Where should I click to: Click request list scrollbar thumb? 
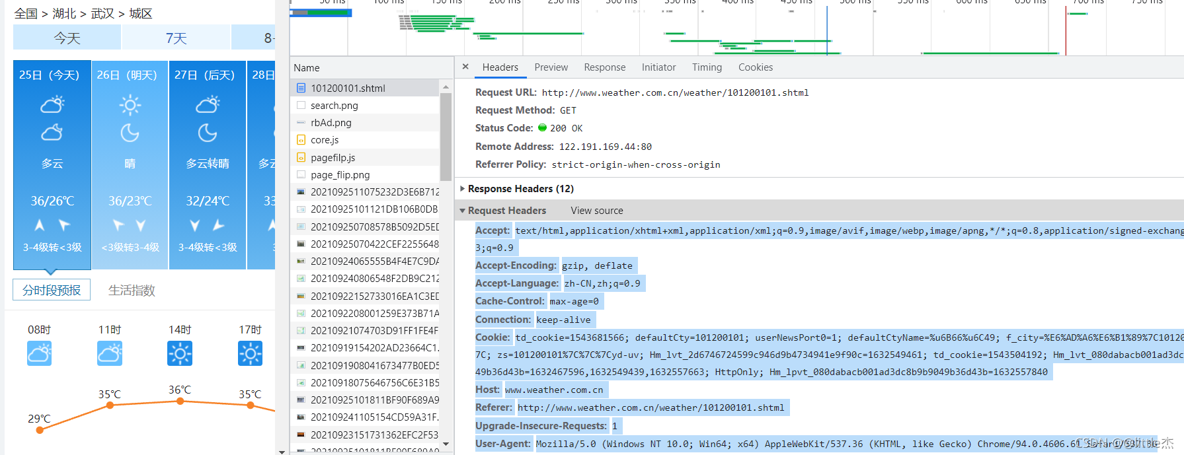(446, 136)
